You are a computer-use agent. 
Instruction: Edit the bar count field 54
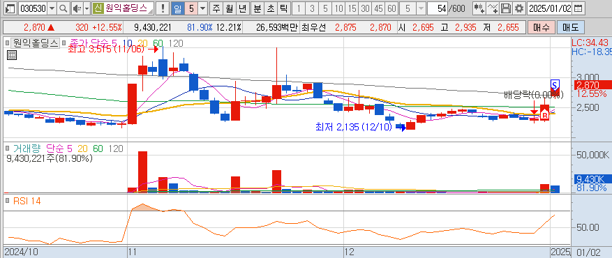[x=437, y=8]
